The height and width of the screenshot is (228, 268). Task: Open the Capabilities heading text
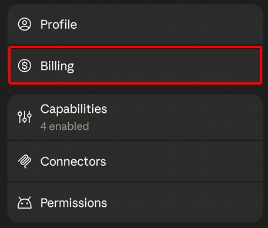click(74, 109)
